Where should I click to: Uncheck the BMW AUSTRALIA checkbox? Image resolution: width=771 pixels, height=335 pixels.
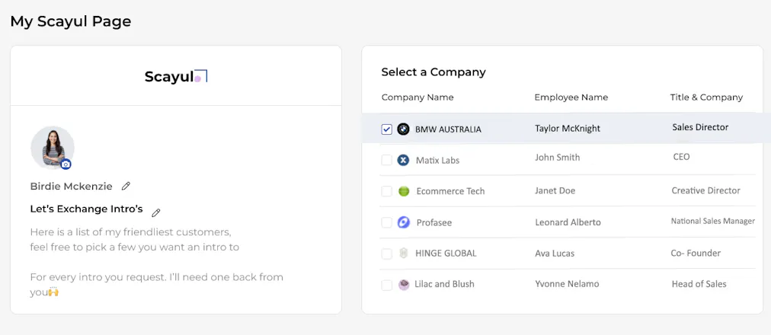point(387,129)
